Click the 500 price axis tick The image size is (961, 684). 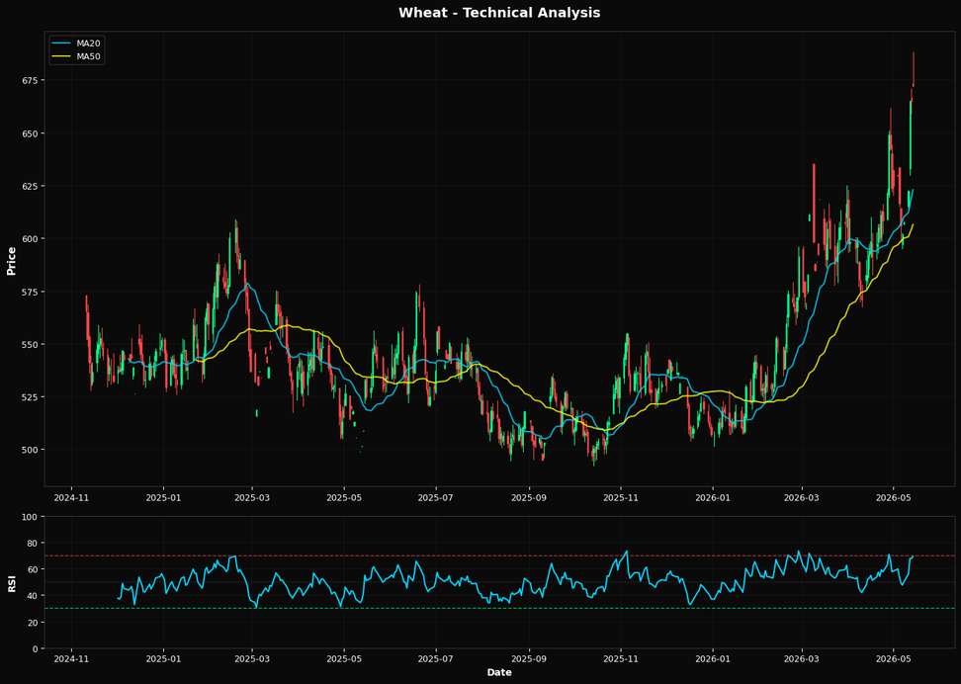coord(32,450)
